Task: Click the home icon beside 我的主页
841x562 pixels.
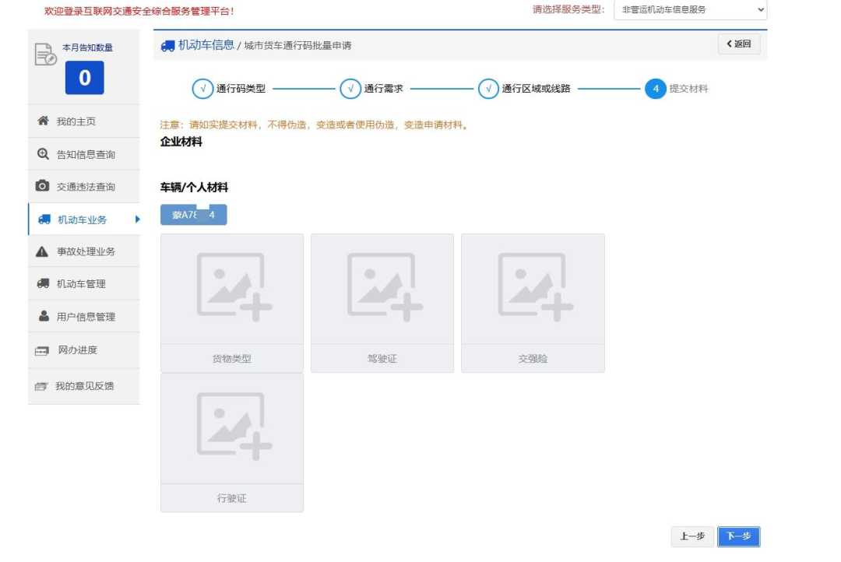Action: click(x=44, y=121)
